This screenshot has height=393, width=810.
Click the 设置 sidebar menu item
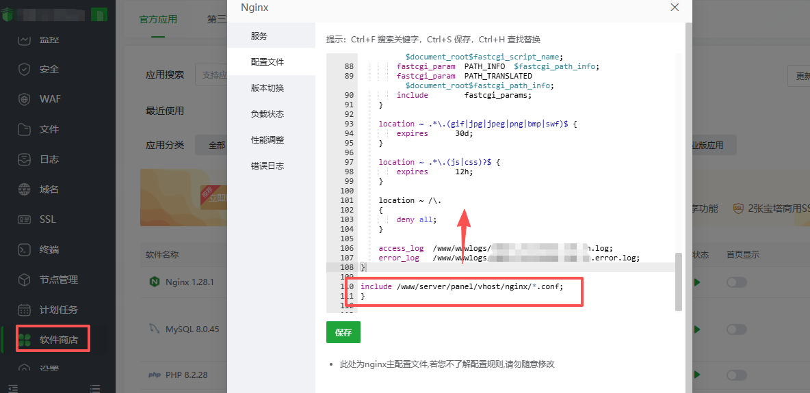tap(49, 368)
